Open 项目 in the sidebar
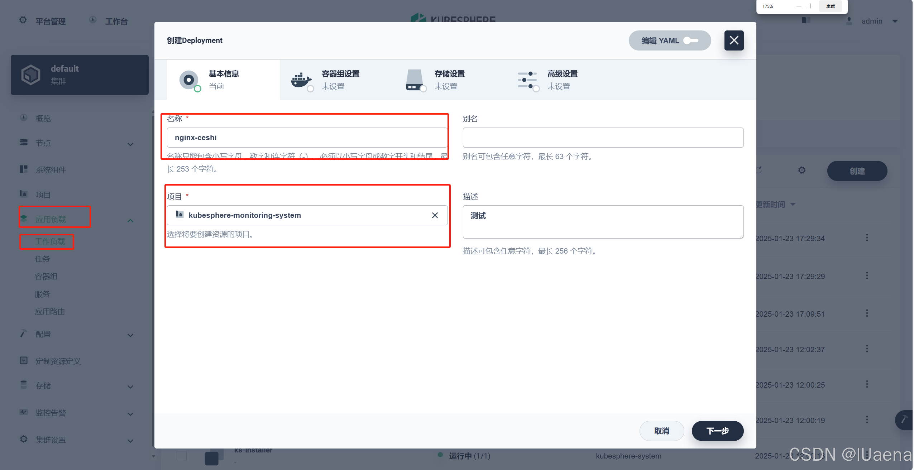 tap(43, 195)
